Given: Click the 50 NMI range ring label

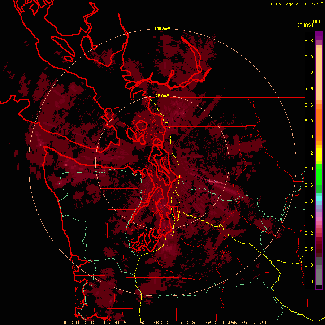Looking at the screenshot, I should point(162,96).
